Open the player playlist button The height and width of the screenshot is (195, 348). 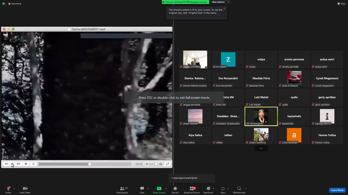[33, 164]
